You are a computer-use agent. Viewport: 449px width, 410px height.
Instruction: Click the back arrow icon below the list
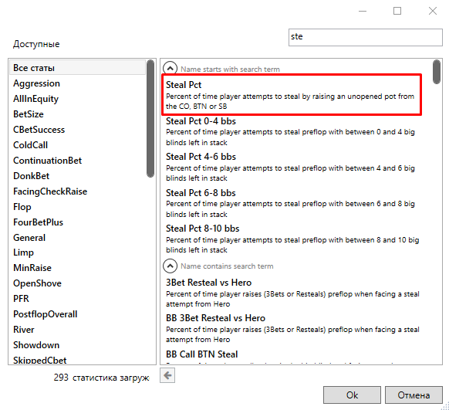click(x=167, y=375)
